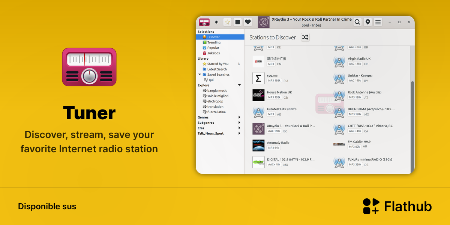Click the "Stations to Discover" heading

coord(273,37)
